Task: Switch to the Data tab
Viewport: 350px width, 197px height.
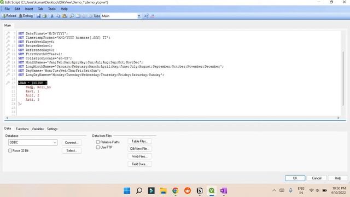Action: point(8,129)
